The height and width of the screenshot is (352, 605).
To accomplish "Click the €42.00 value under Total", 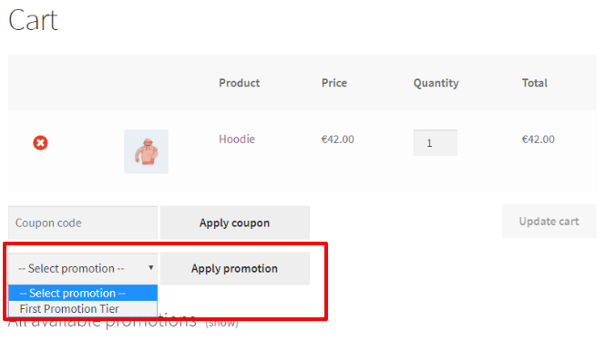I will pyautogui.click(x=538, y=140).
